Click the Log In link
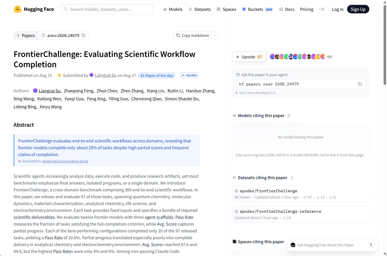 [338, 9]
